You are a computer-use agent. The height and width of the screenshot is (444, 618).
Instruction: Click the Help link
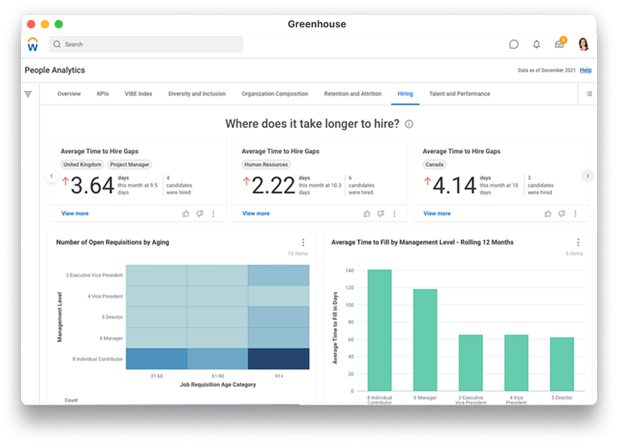pyautogui.click(x=585, y=70)
